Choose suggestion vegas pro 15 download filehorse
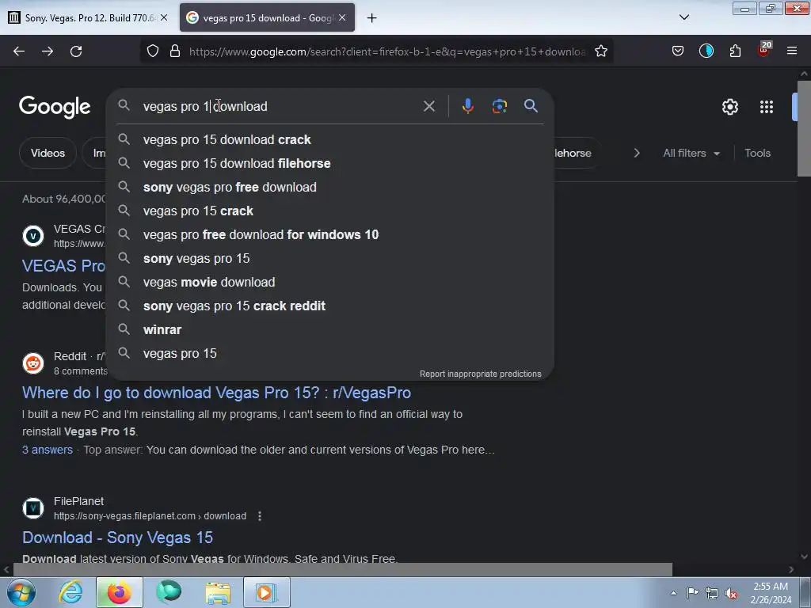 [330, 163]
